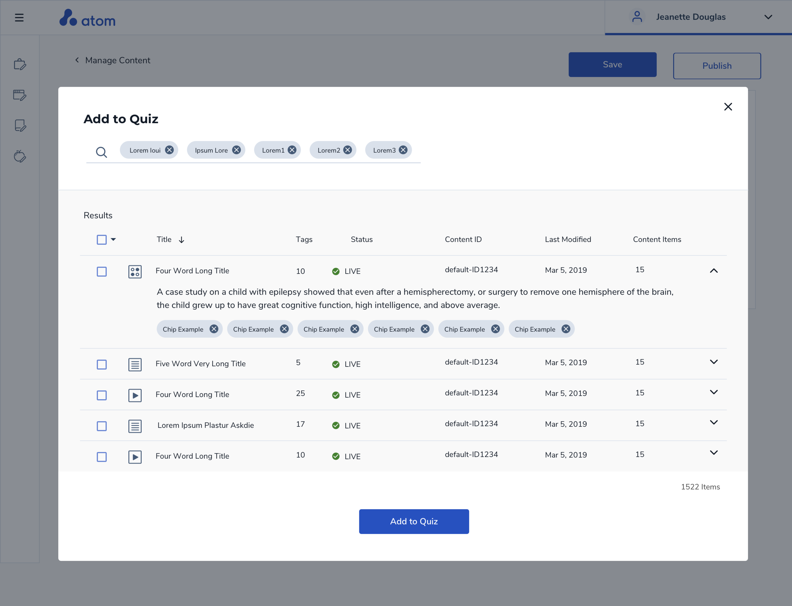Expand the row with 25 tags
The image size is (792, 606).
click(714, 392)
